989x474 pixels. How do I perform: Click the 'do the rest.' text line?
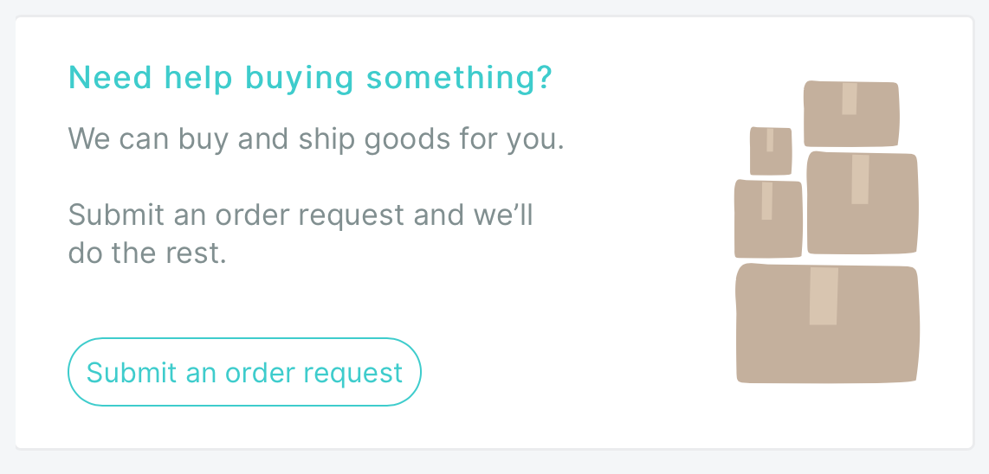147,253
